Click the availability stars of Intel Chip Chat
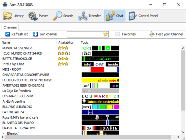Viewport: 186px width, 140px height. (x=63, y=64)
